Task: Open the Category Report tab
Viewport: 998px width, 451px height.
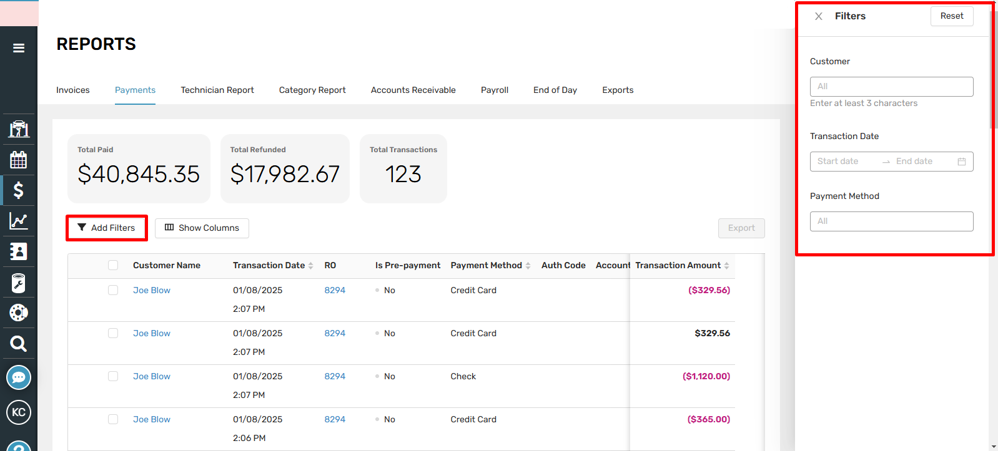Action: [x=312, y=90]
